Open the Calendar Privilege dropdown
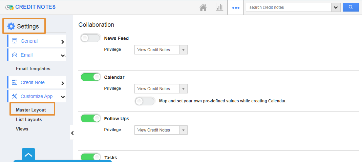The image size is (362, 162). (x=161, y=89)
